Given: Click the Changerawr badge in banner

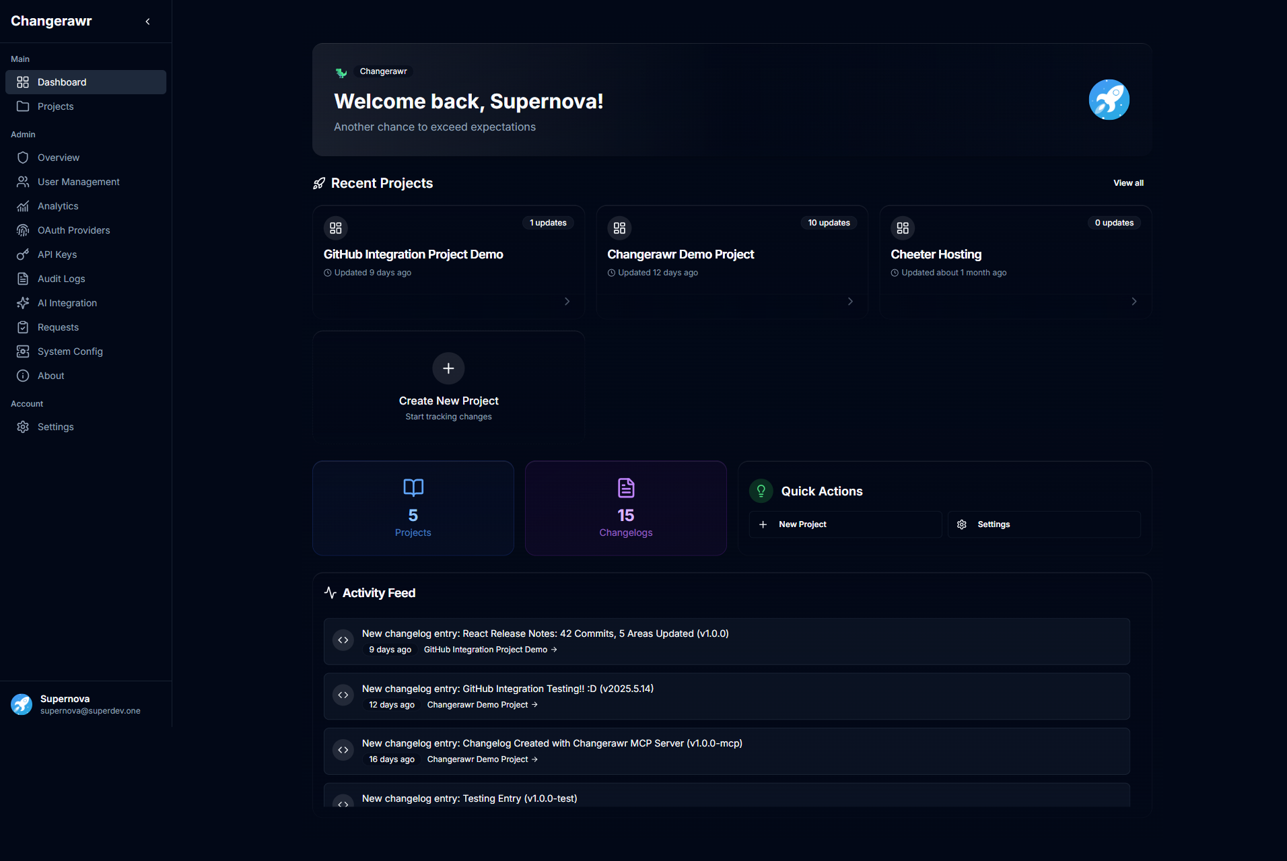Looking at the screenshot, I should pyautogui.click(x=383, y=71).
